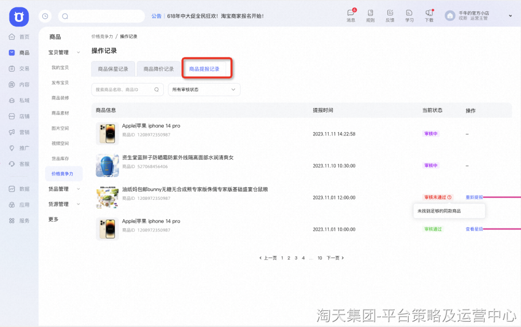Select 商品 in left sidebar
This screenshot has height=327, width=521.
19,53
